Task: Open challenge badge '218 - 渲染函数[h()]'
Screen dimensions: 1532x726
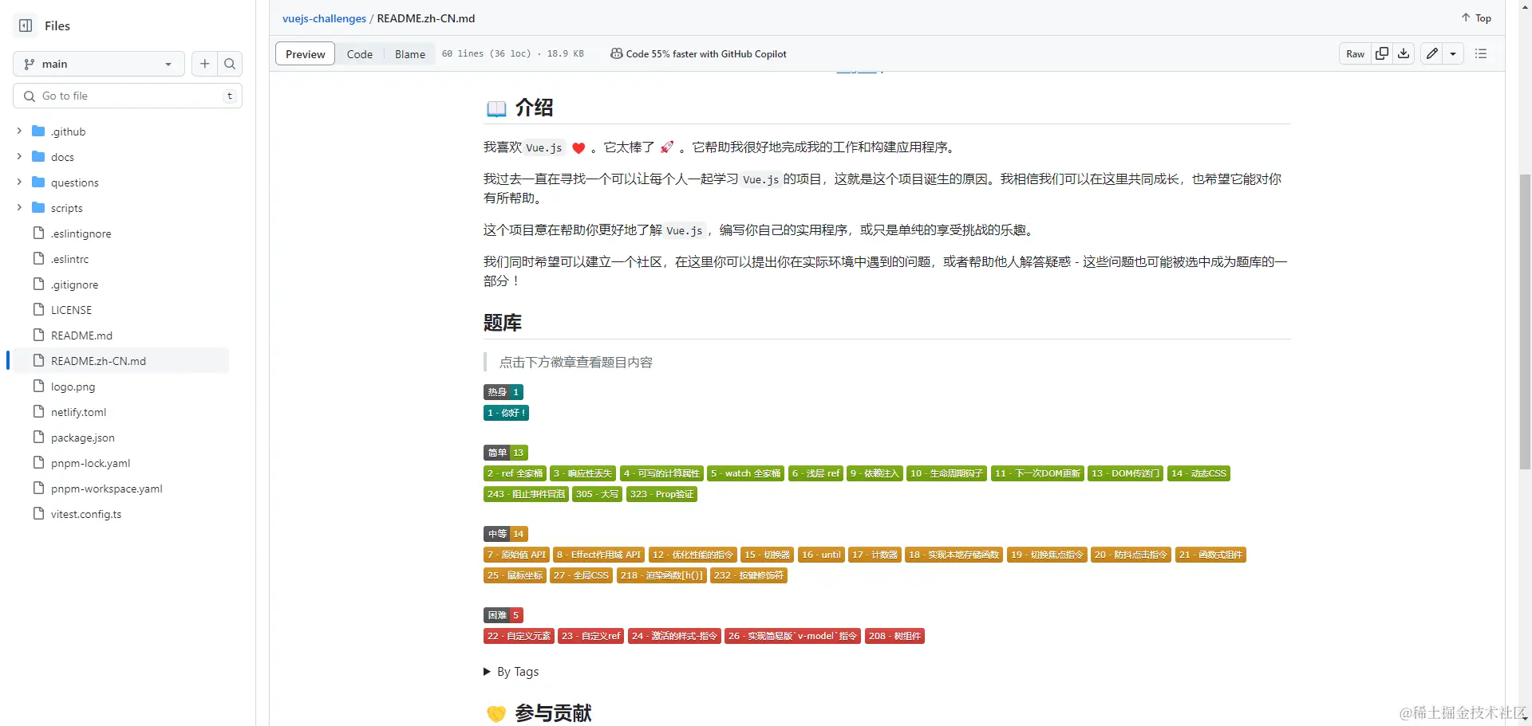Action: tap(661, 575)
